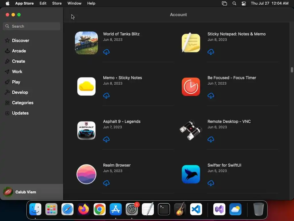Click cloud download for Memo Sticky Notes
This screenshot has width=294, height=221.
(x=106, y=96)
